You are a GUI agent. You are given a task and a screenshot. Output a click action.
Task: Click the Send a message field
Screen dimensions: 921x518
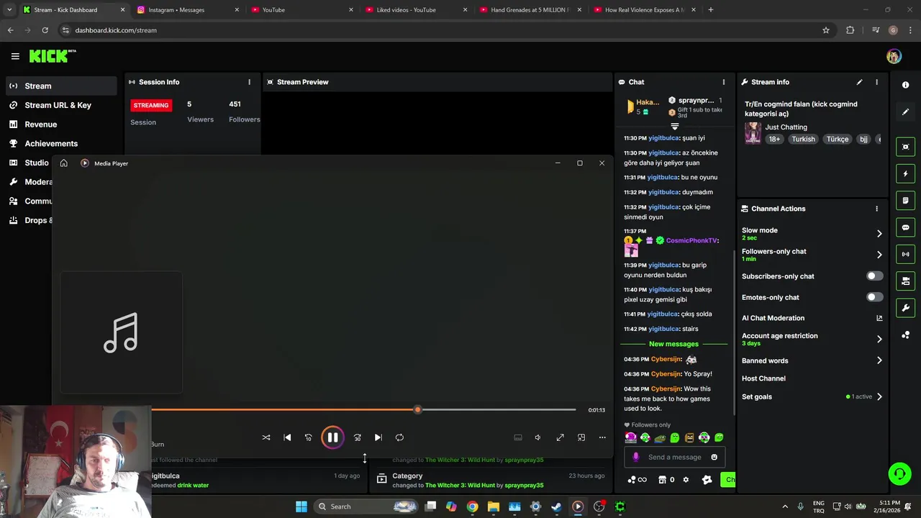674,457
